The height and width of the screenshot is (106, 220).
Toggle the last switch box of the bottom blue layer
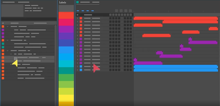pos(131,70)
